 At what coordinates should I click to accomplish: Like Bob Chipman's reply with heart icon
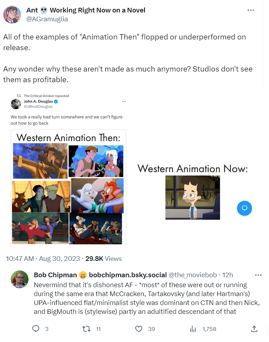coord(139,329)
